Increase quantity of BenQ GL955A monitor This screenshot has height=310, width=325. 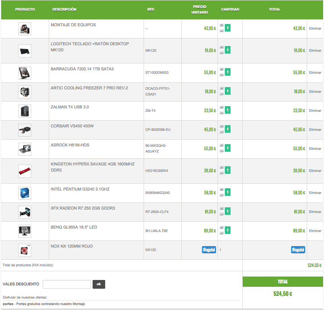(x=221, y=227)
